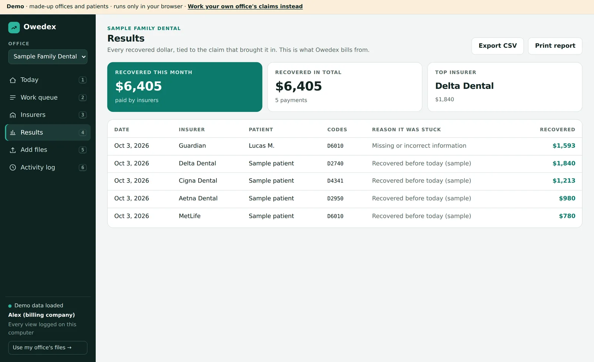Select the Delta Dental table cell

[x=197, y=163]
